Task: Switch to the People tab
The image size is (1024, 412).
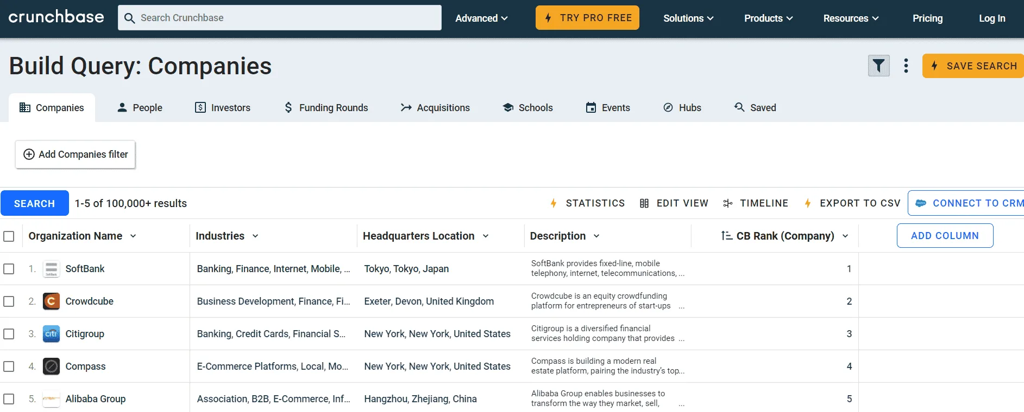Action: click(140, 108)
